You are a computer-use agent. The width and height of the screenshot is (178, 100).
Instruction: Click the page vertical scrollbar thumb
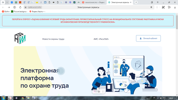pos(177,22)
